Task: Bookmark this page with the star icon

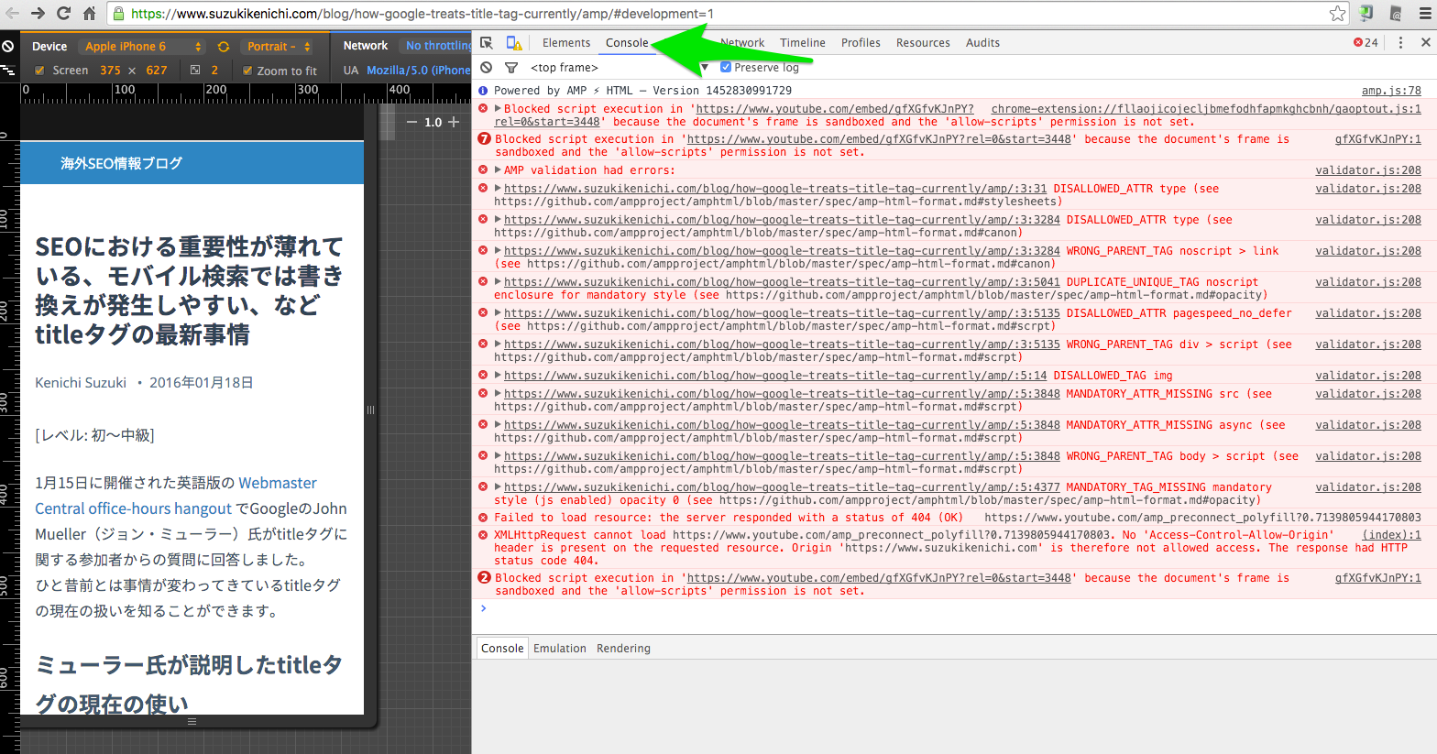Action: 1337,13
